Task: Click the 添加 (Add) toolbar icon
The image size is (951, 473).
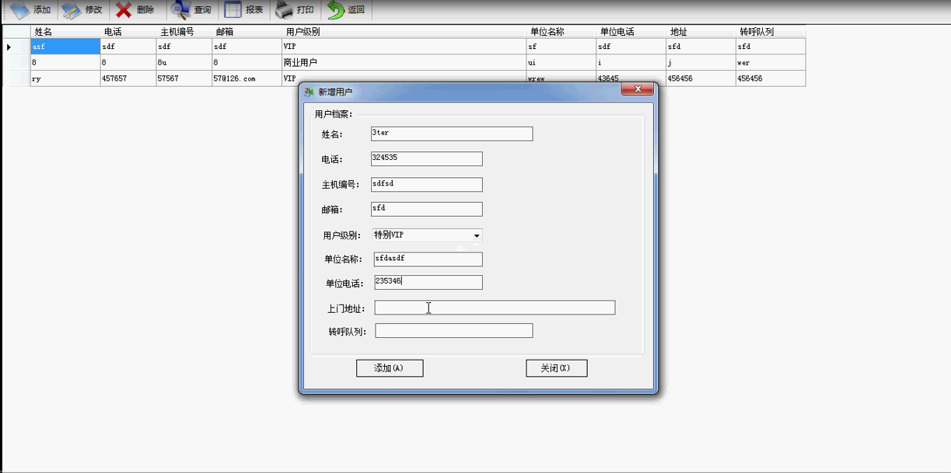Action: click(19, 10)
